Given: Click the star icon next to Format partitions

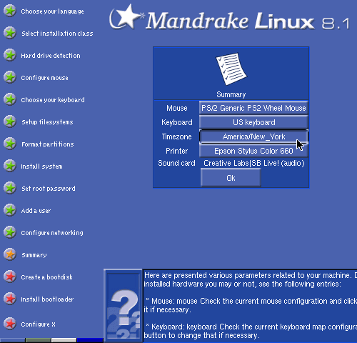Looking at the screenshot, I should pos(10,144).
